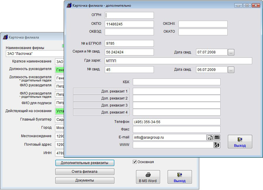263x190 pixels.
Task: Click the КБК input field
Action: 177,82
